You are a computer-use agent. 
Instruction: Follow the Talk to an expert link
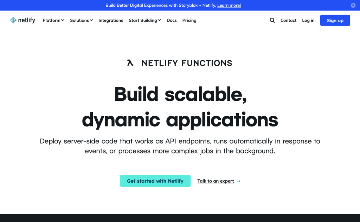pos(216,181)
